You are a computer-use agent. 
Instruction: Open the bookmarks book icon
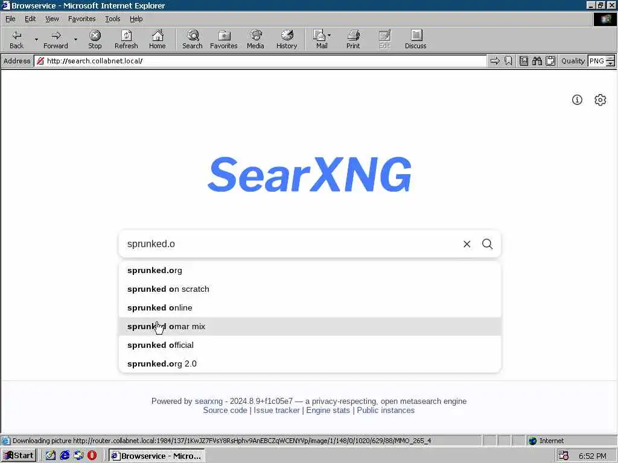523,61
